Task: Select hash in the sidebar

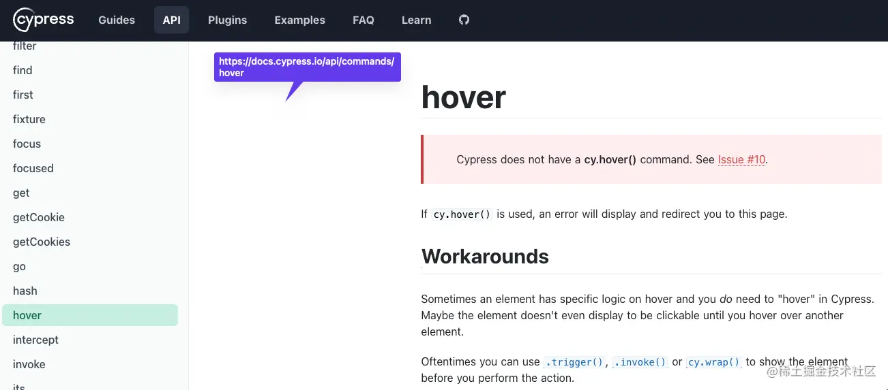Action: pyautogui.click(x=25, y=291)
